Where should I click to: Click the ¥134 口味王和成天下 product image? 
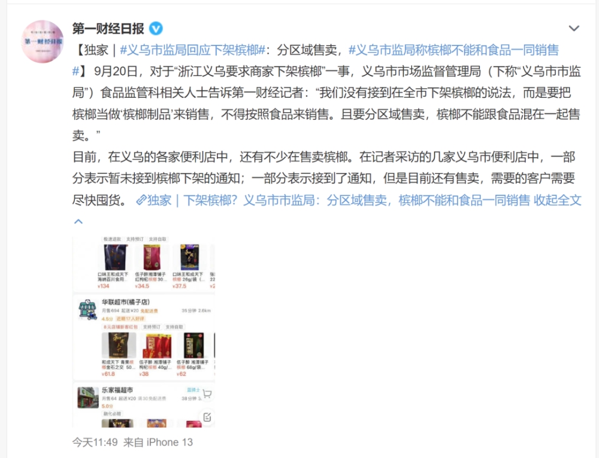(116, 257)
